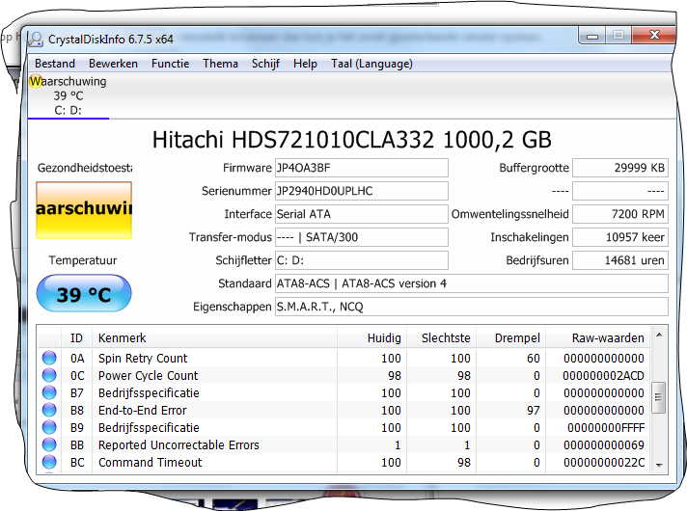This screenshot has width=687, height=511.
Task: Click the Slechtste column header
Action: (x=442, y=338)
